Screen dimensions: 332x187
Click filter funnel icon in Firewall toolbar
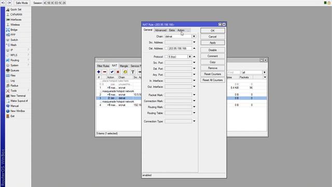(133, 72)
